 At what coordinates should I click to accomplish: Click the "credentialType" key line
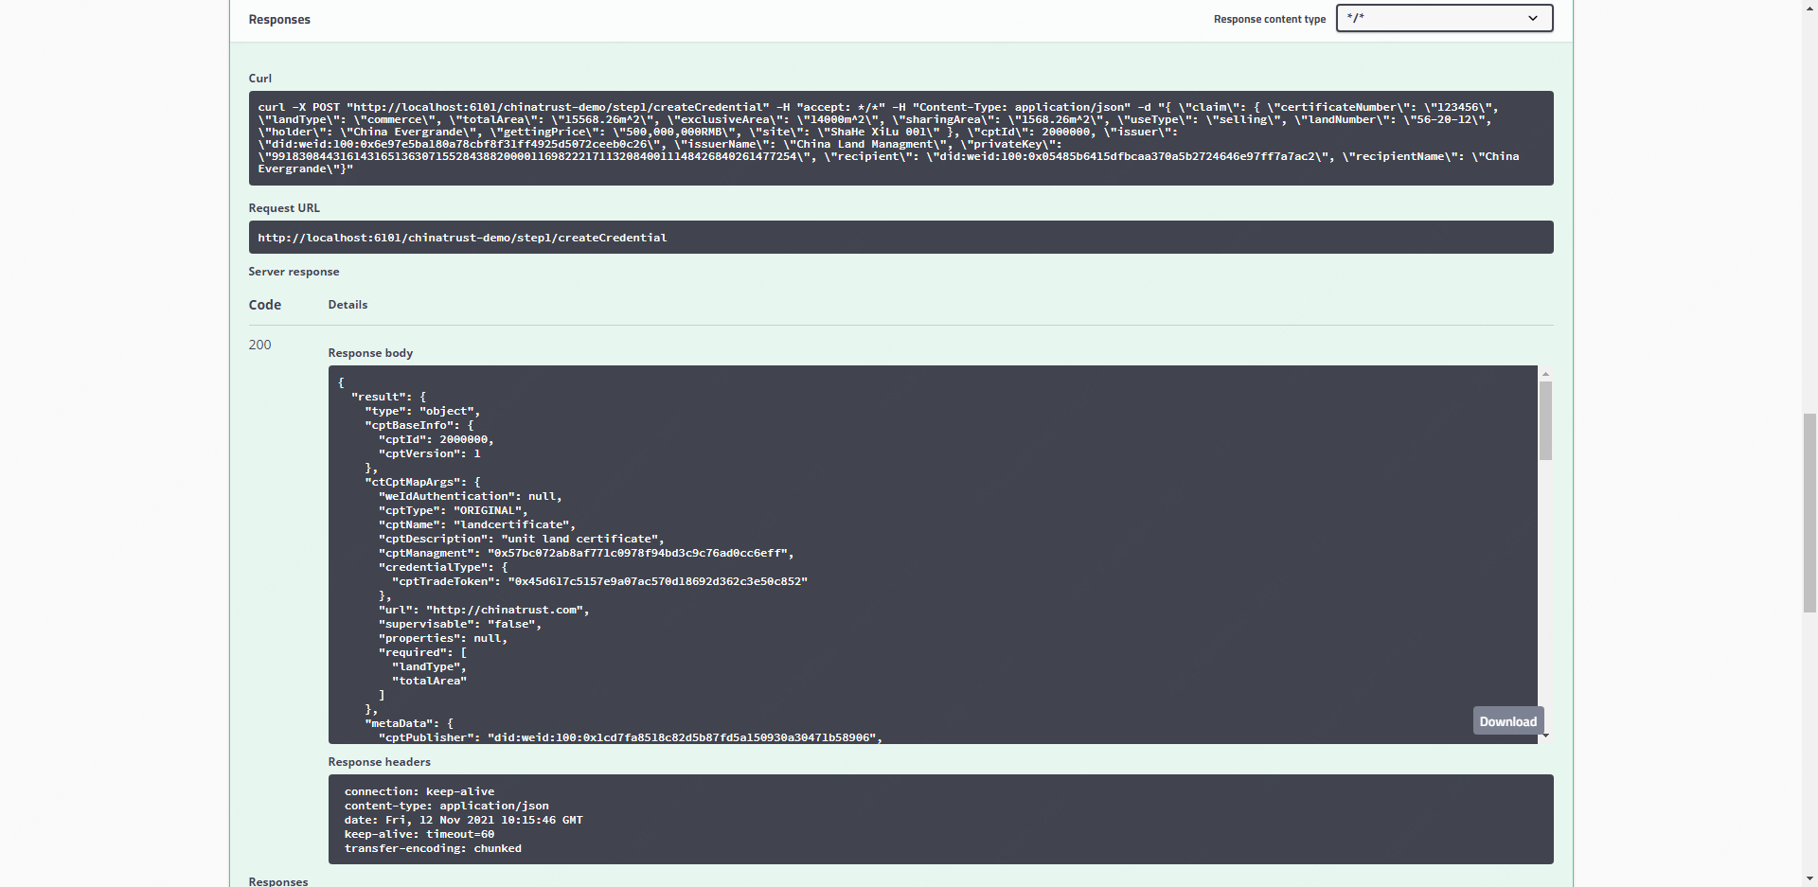443,567
